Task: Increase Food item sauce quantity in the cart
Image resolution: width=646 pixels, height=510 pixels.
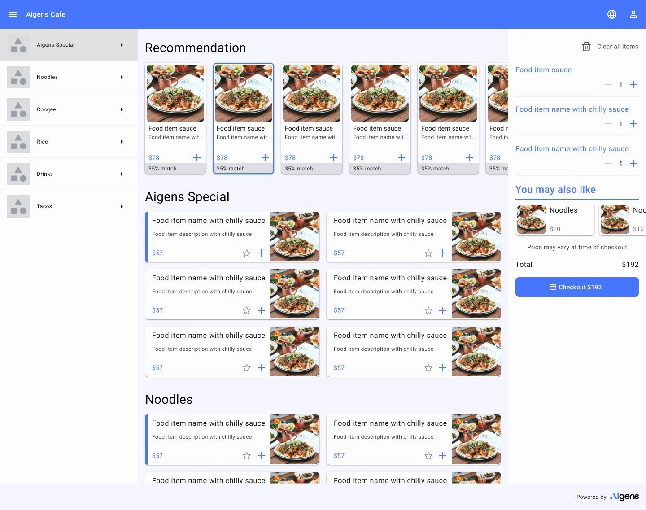Action: pos(633,84)
